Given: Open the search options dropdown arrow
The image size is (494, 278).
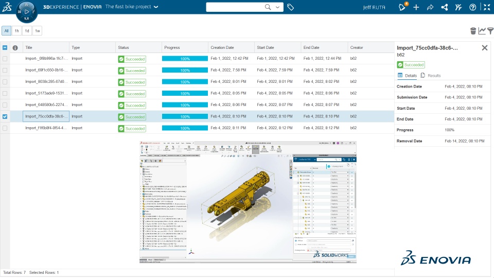Looking at the screenshot, I should 277,7.
